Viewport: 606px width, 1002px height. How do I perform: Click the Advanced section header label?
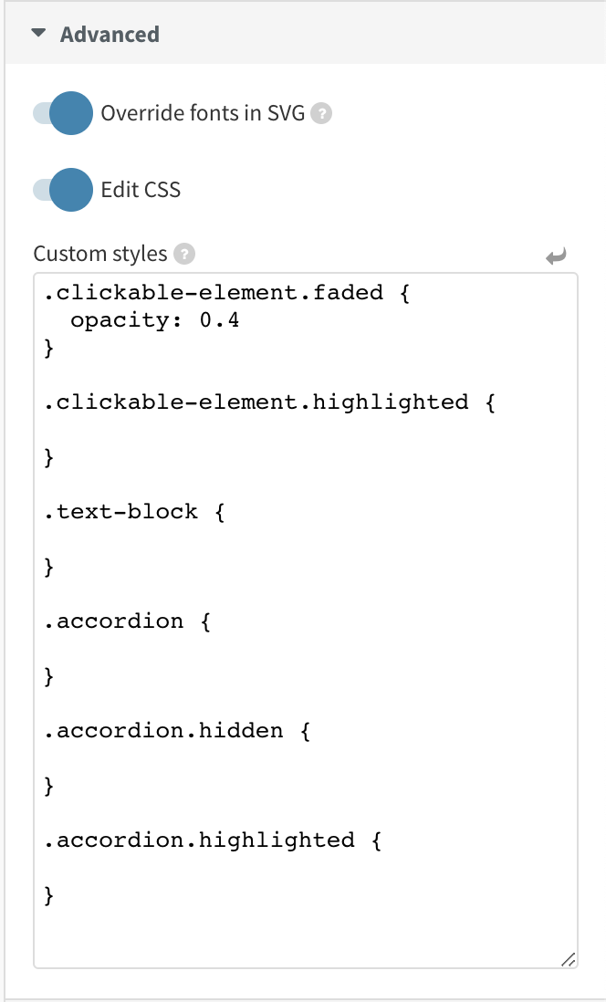[110, 35]
